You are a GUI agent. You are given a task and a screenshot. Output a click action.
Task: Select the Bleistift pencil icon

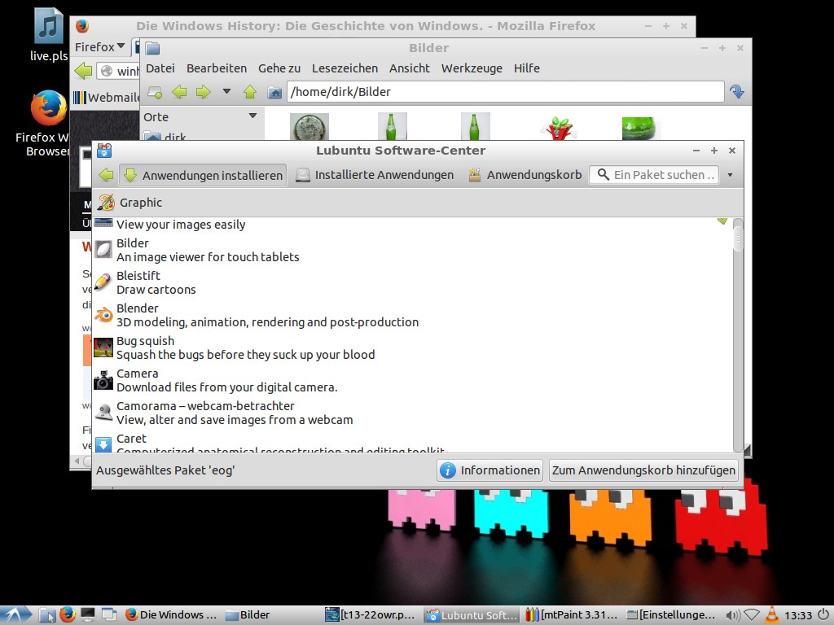[x=103, y=282]
